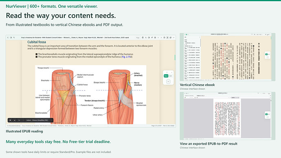Click the Documents/Library path in the status bar

pyautogui.click(x=13, y=126)
